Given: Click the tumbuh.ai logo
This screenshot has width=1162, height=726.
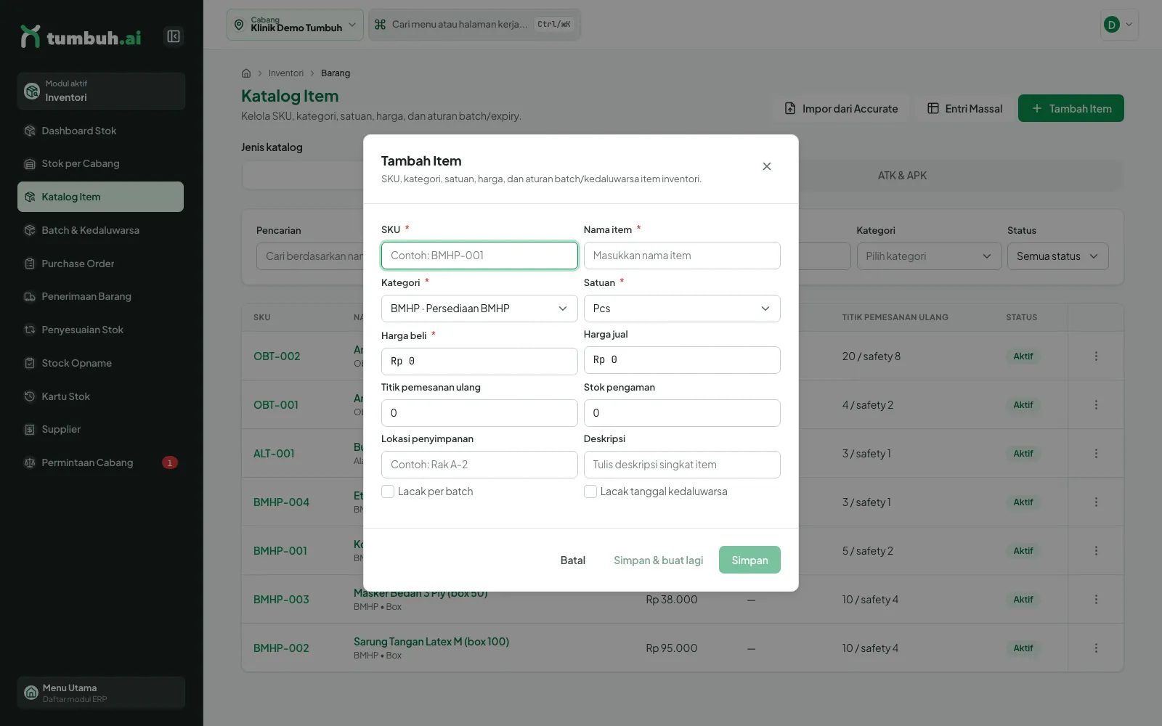Looking at the screenshot, I should (x=81, y=37).
